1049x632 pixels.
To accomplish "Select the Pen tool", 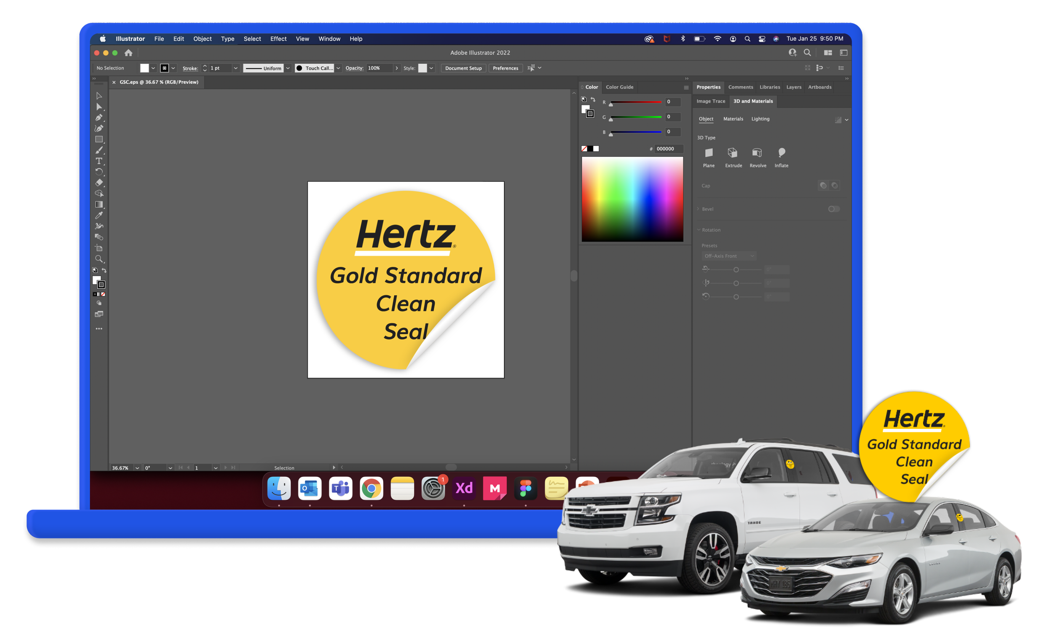I will coord(99,118).
